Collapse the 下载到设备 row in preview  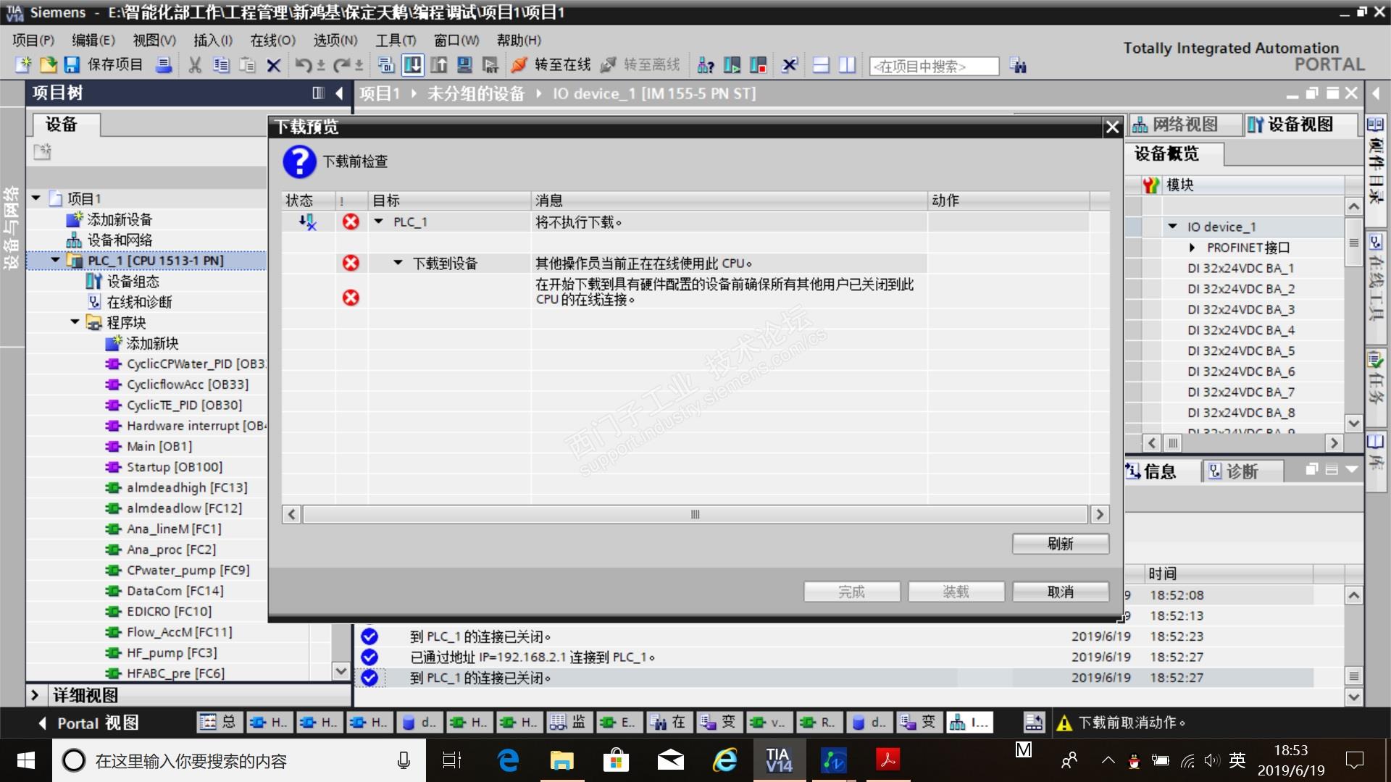tap(398, 263)
